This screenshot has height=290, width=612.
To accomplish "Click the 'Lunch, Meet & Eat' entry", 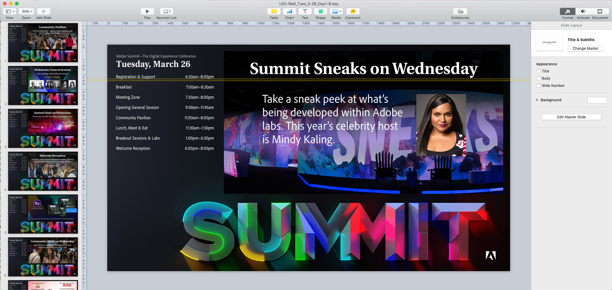I will click(x=132, y=128).
